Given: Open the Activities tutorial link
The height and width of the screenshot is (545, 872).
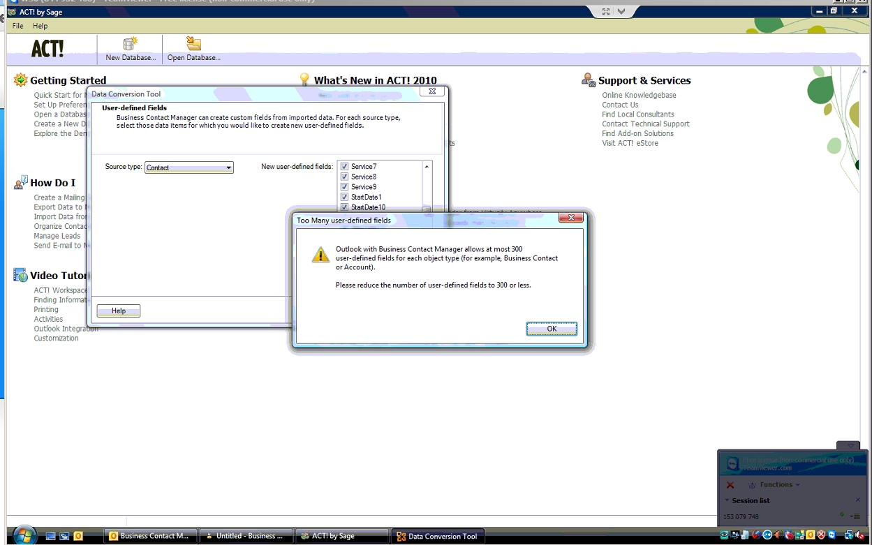Looking at the screenshot, I should click(48, 320).
